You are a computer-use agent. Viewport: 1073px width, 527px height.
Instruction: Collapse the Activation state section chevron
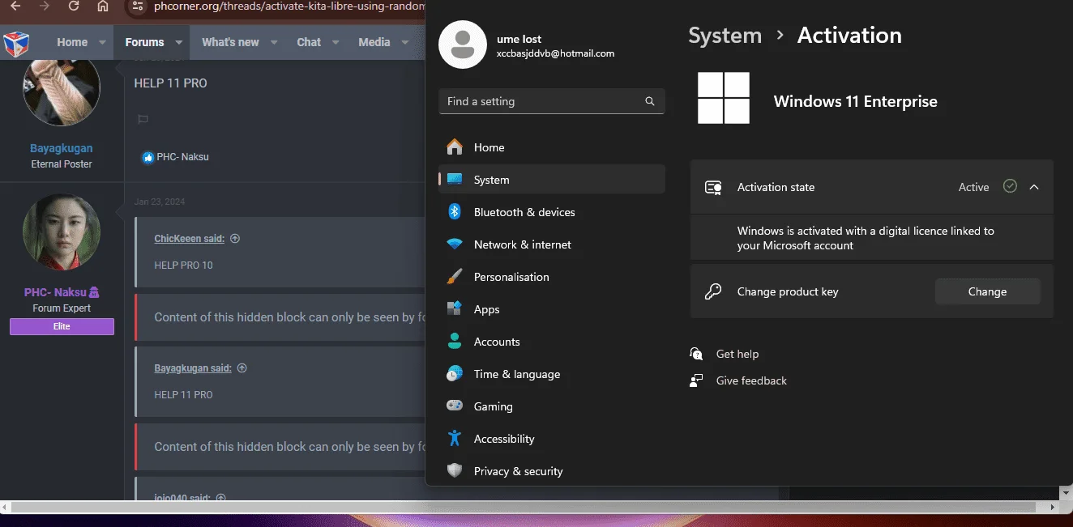pyautogui.click(x=1034, y=187)
